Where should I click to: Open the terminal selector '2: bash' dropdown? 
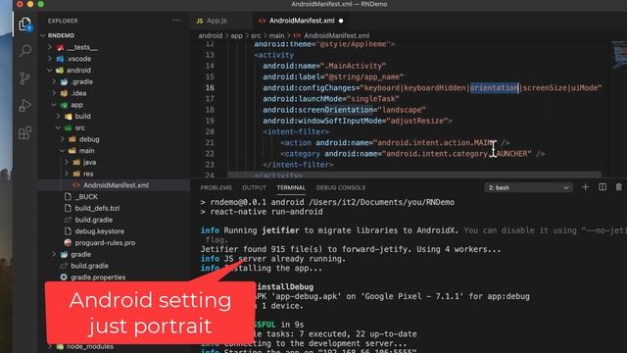click(x=528, y=187)
